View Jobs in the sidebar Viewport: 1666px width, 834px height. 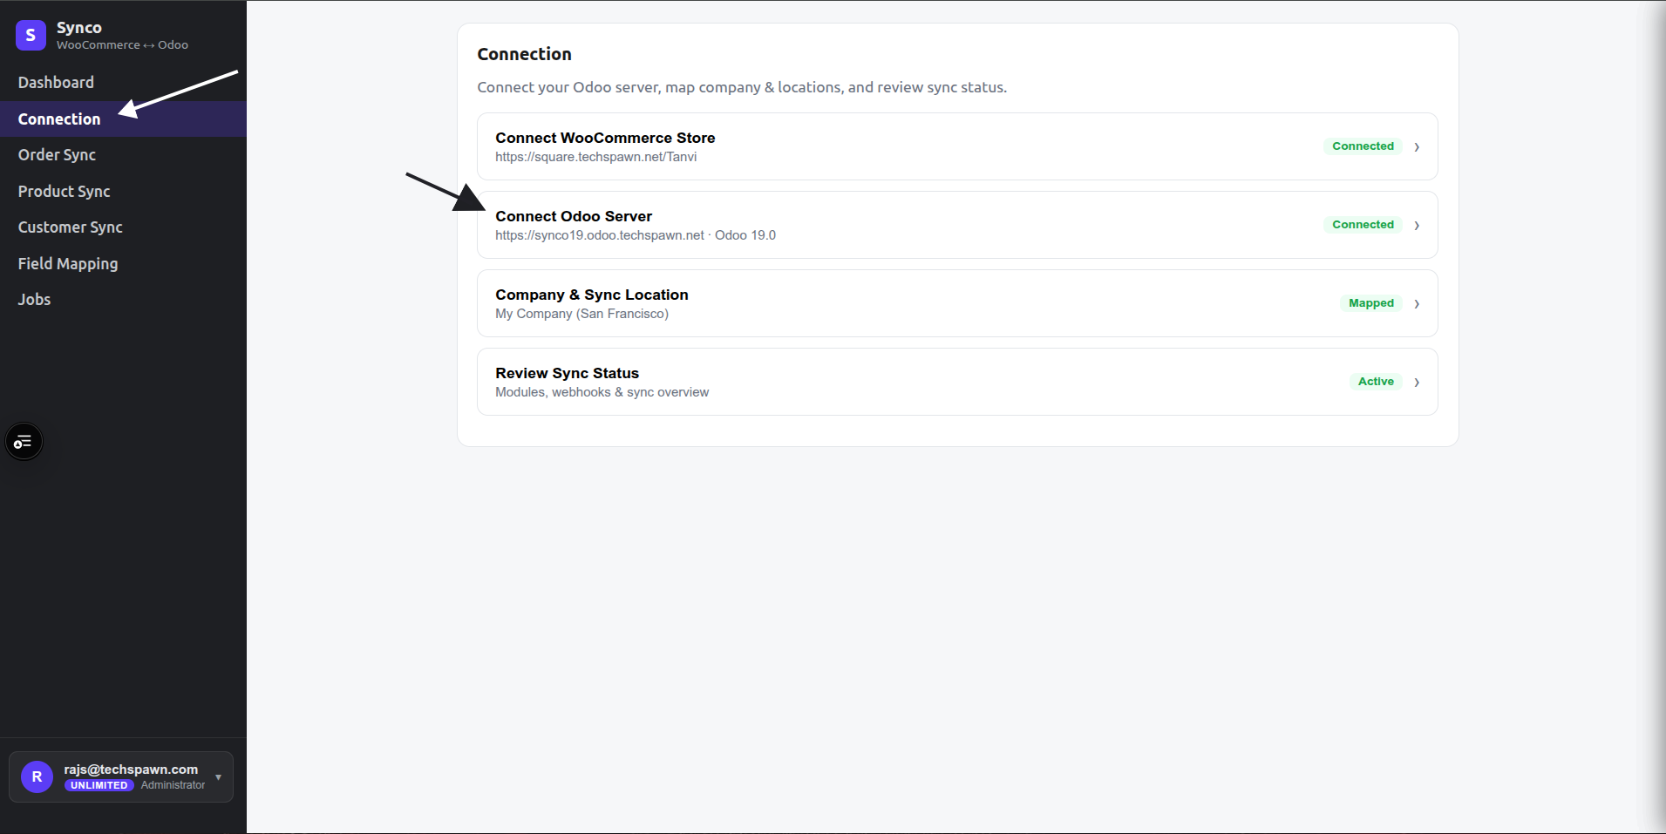point(34,300)
